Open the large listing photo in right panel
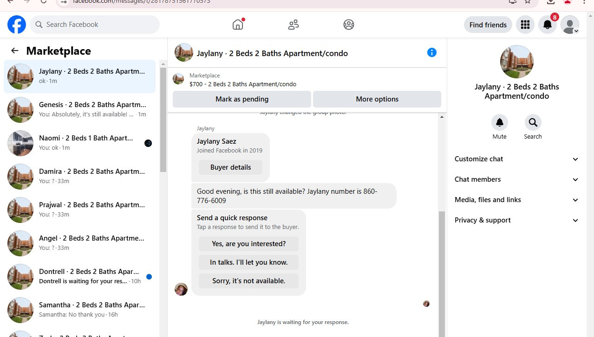Image resolution: width=594 pixels, height=337 pixels. [516, 62]
